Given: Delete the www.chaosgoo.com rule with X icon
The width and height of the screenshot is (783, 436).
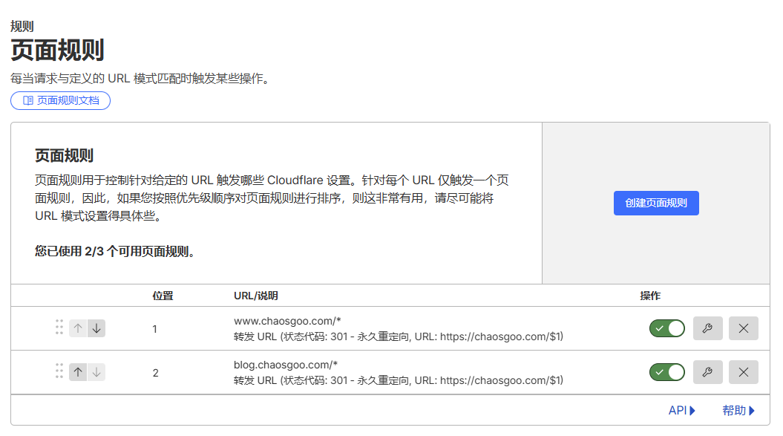Looking at the screenshot, I should click(x=743, y=328).
